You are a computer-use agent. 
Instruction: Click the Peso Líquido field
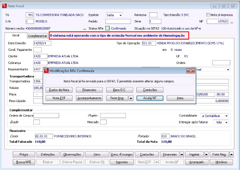click(38, 101)
